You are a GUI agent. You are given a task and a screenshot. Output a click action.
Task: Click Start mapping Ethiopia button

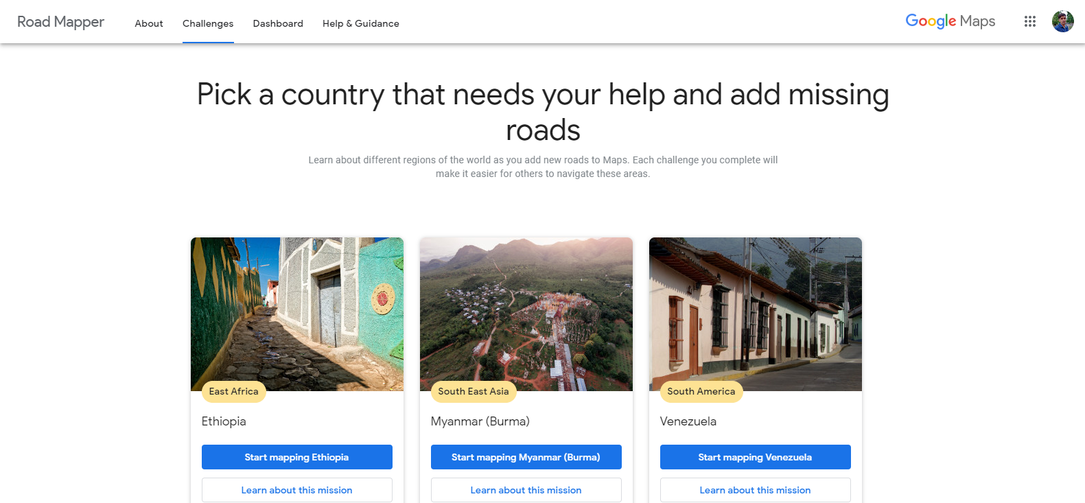tap(297, 457)
